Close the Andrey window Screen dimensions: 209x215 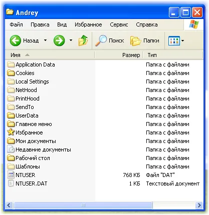(197, 12)
